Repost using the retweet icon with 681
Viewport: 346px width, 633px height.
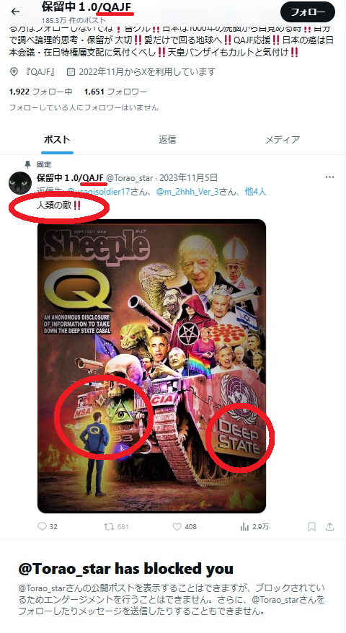click(109, 526)
